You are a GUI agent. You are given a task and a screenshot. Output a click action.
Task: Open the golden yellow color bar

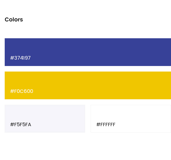coord(88,85)
